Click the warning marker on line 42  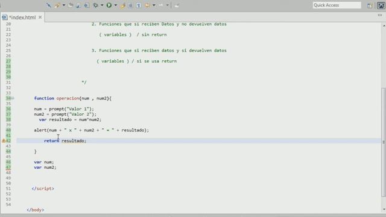pyautogui.click(x=4, y=141)
